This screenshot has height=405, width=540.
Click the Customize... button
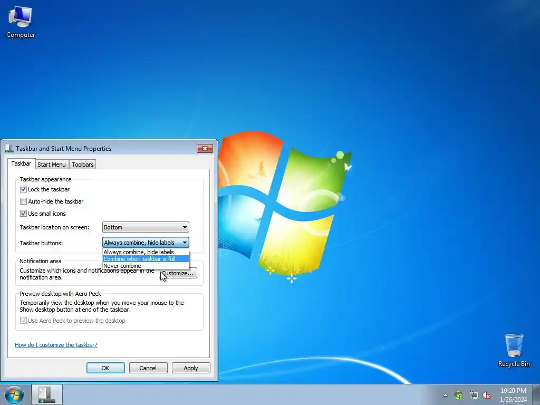[178, 274]
